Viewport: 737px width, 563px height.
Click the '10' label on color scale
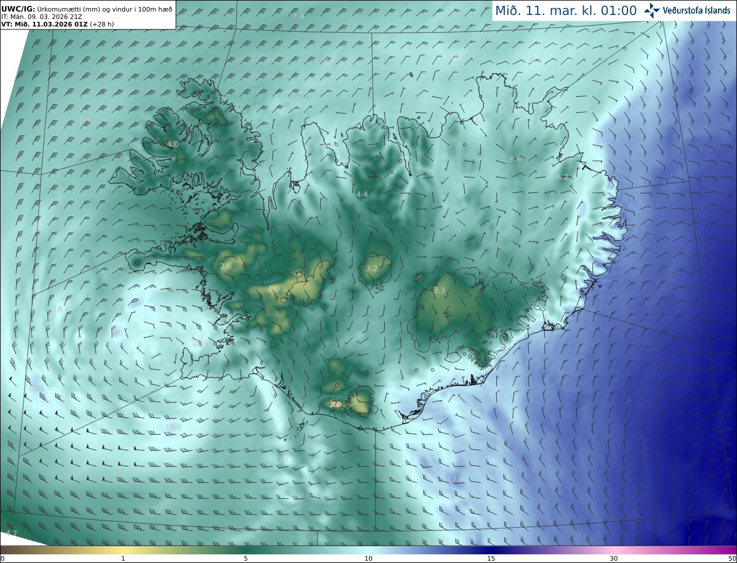pos(368,558)
